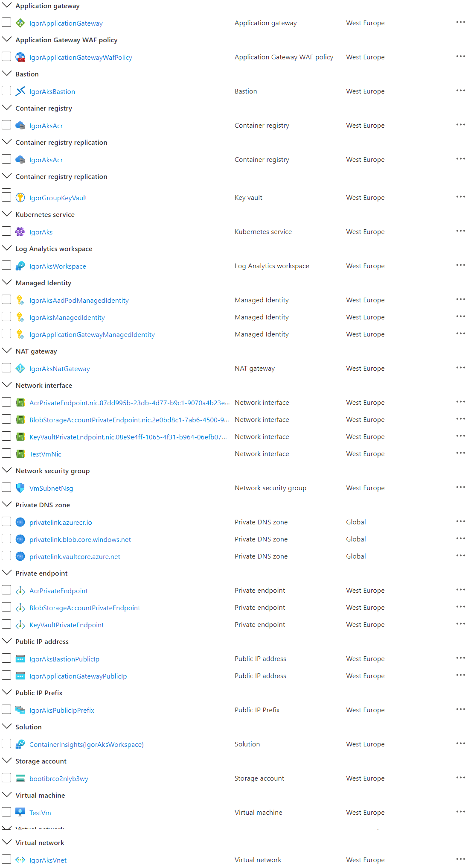Check the box for IgorGroupKeyVault
Screen dimensions: 468x866
click(x=6, y=197)
